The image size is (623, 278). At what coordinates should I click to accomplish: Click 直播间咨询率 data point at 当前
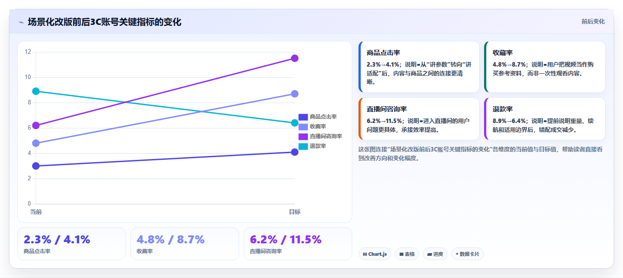click(36, 125)
